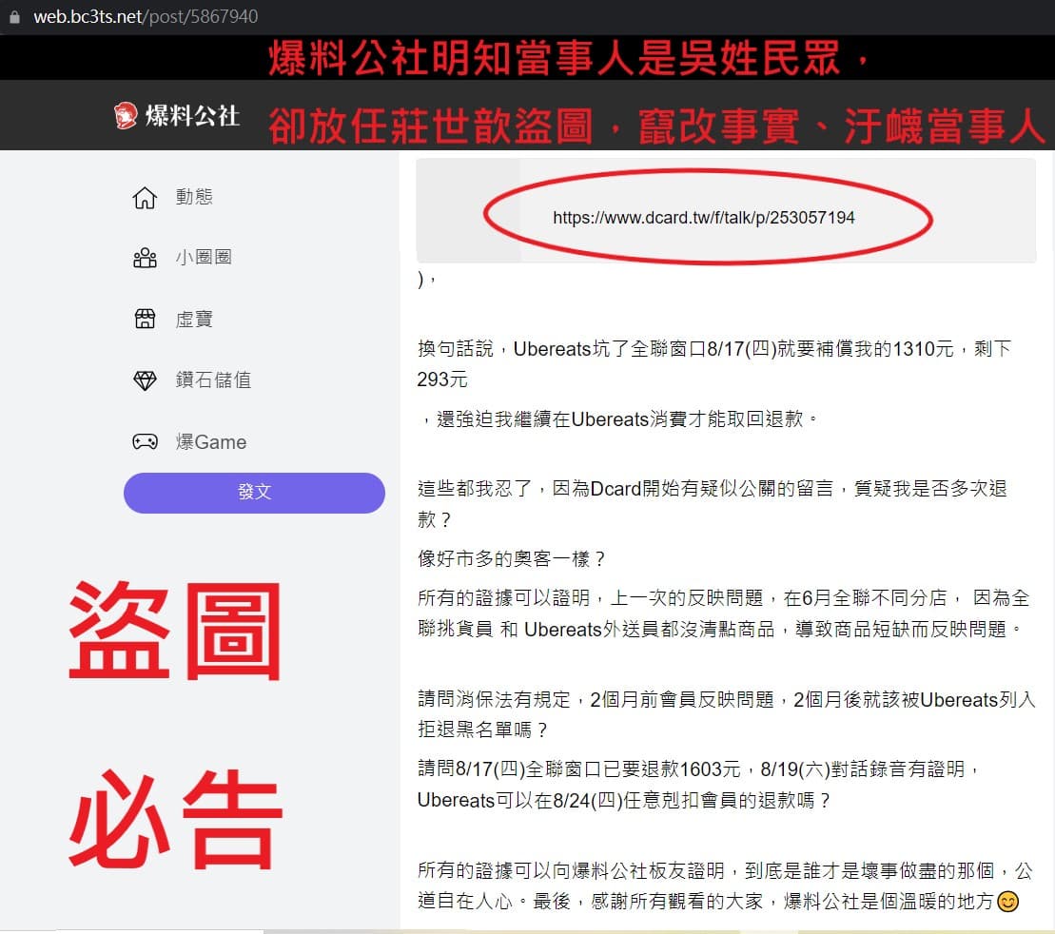Click the gray link preview box
Screen dimensions: 1055x934
click(x=726, y=210)
